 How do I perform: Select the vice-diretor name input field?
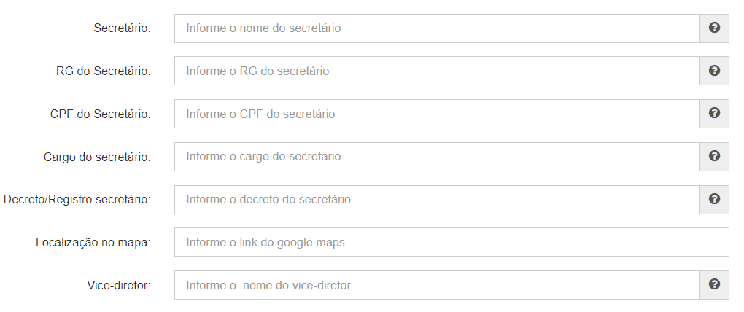click(436, 285)
